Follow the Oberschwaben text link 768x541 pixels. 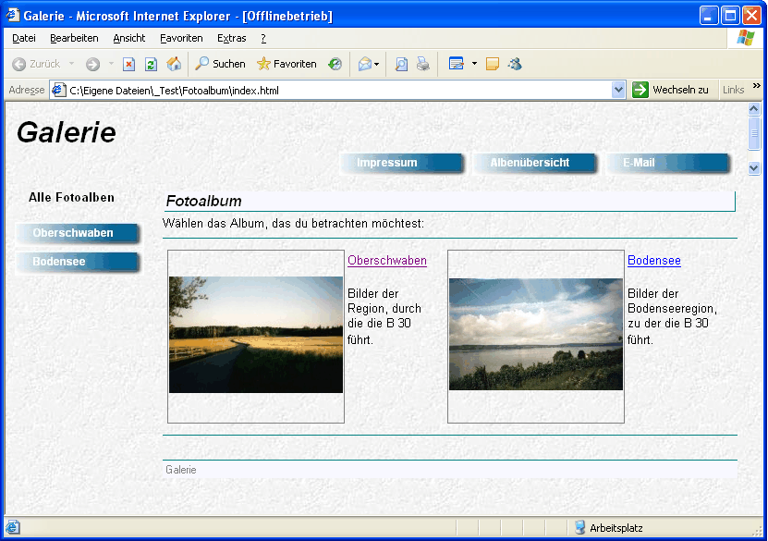coord(387,261)
